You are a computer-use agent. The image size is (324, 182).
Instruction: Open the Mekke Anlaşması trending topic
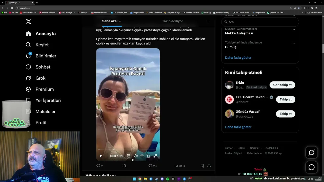point(239,33)
